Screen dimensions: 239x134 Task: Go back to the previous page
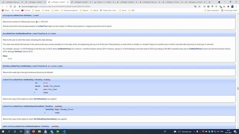[x=3, y=7]
